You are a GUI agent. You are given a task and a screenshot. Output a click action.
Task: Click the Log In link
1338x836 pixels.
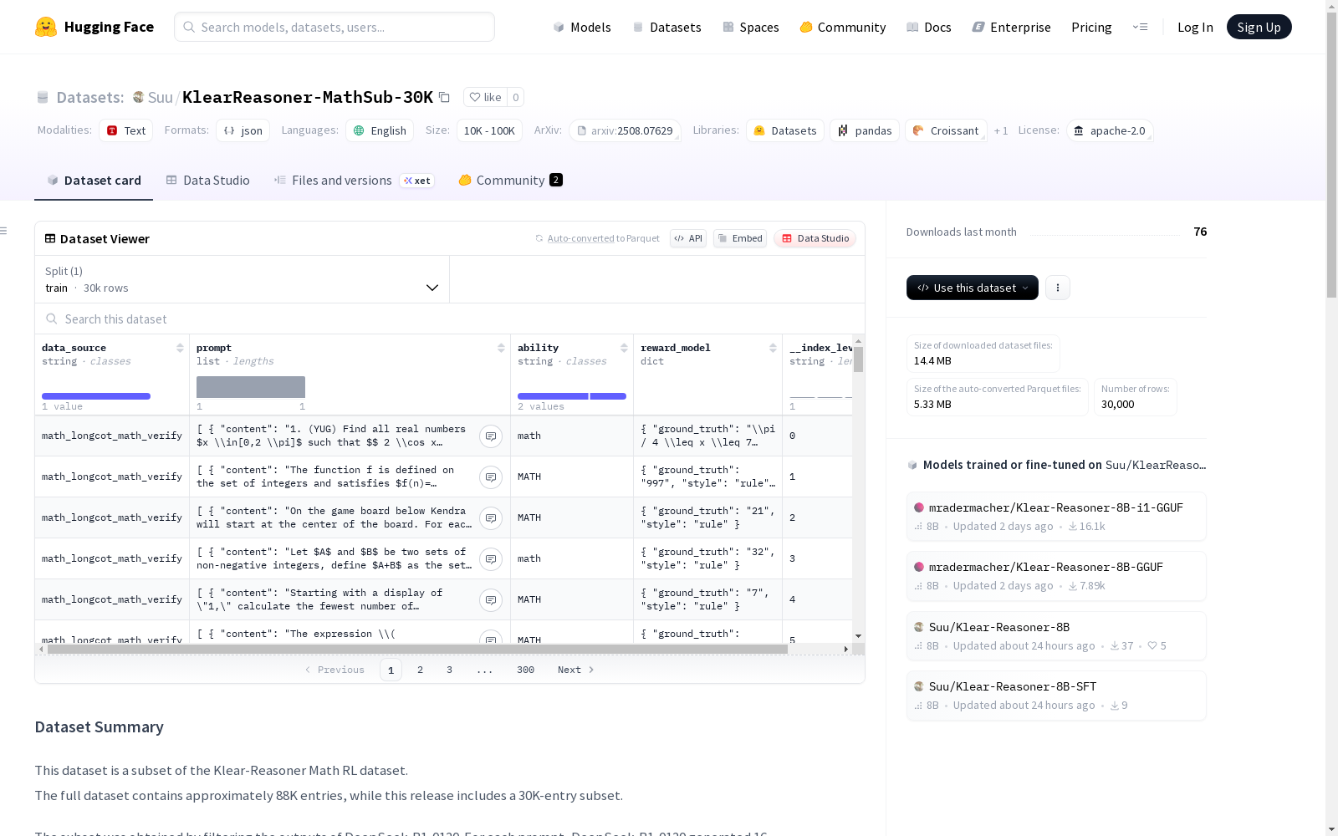1195,27
